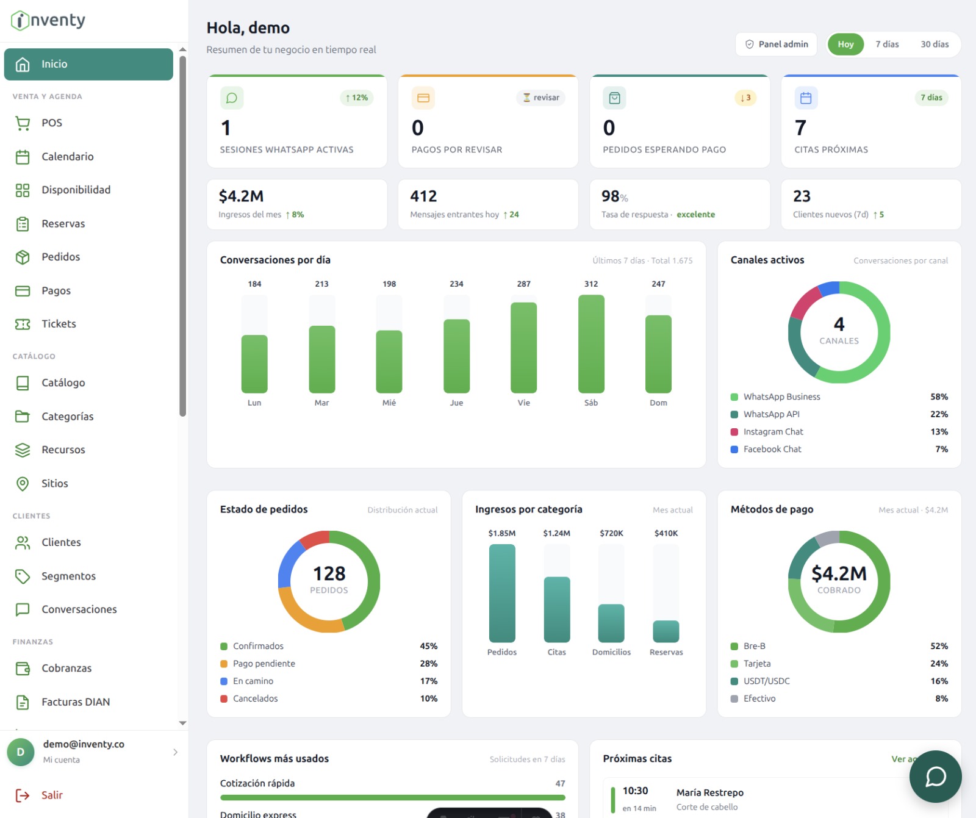The height and width of the screenshot is (818, 976).
Task: Open the Pagos card icon in sidebar
Action: pyautogui.click(x=23, y=291)
